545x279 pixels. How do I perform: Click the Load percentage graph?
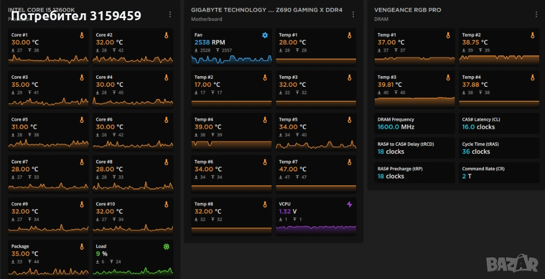(133, 270)
